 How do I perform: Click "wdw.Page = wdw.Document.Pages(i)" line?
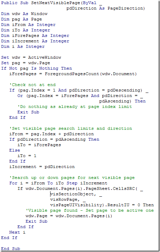(69, 216)
